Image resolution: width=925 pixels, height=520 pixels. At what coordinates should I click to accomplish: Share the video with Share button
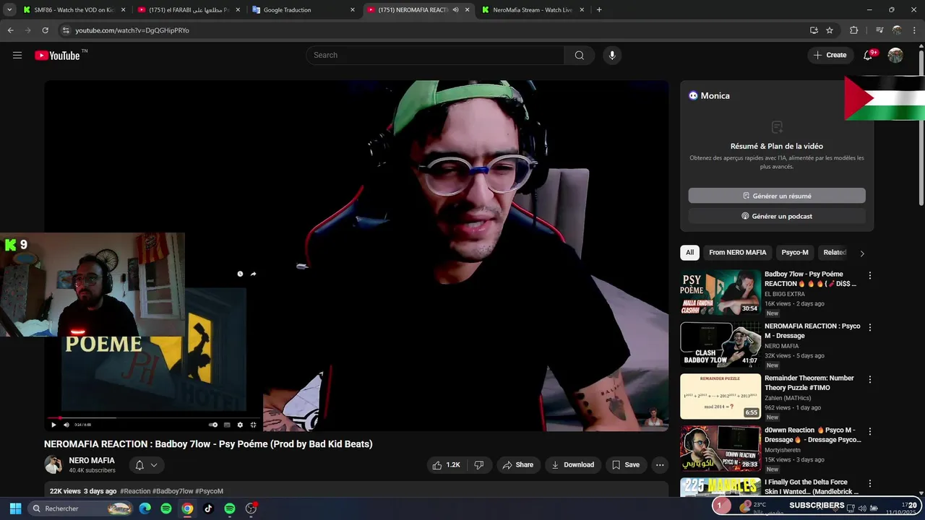click(x=518, y=465)
